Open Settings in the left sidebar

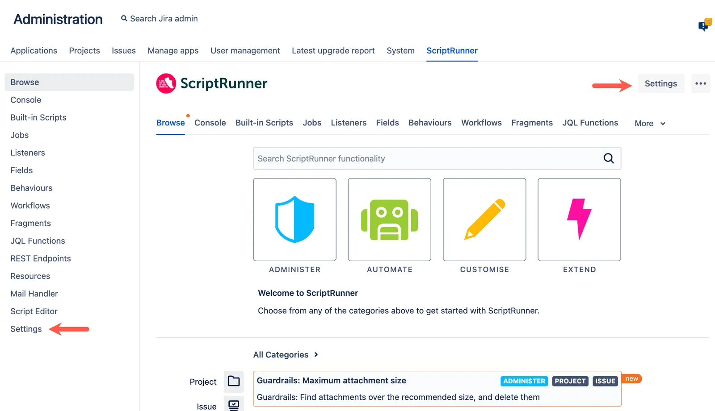(26, 329)
